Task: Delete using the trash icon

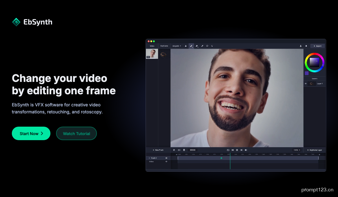Action: tap(184, 150)
